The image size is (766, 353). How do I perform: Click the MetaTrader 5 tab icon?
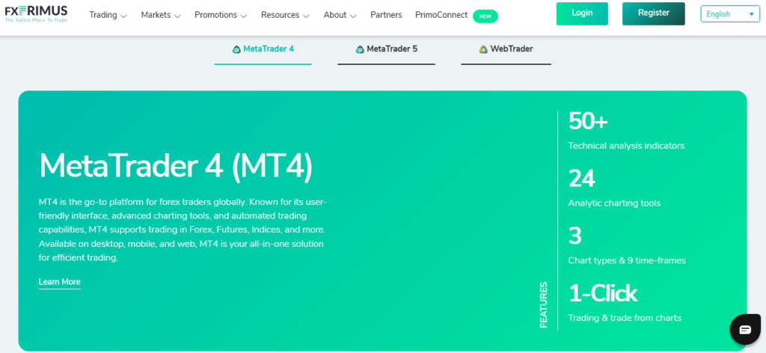[360, 49]
